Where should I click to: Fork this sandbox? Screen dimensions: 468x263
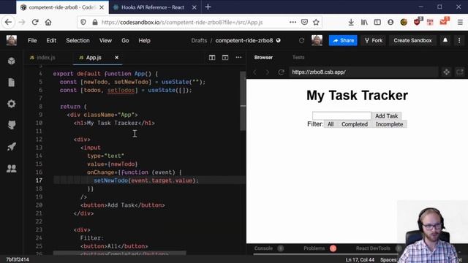click(x=374, y=40)
